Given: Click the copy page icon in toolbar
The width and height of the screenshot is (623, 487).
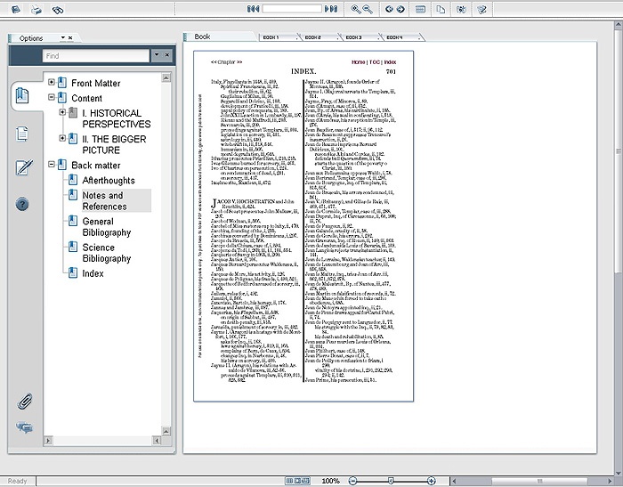Looking at the screenshot, I should 441,9.
